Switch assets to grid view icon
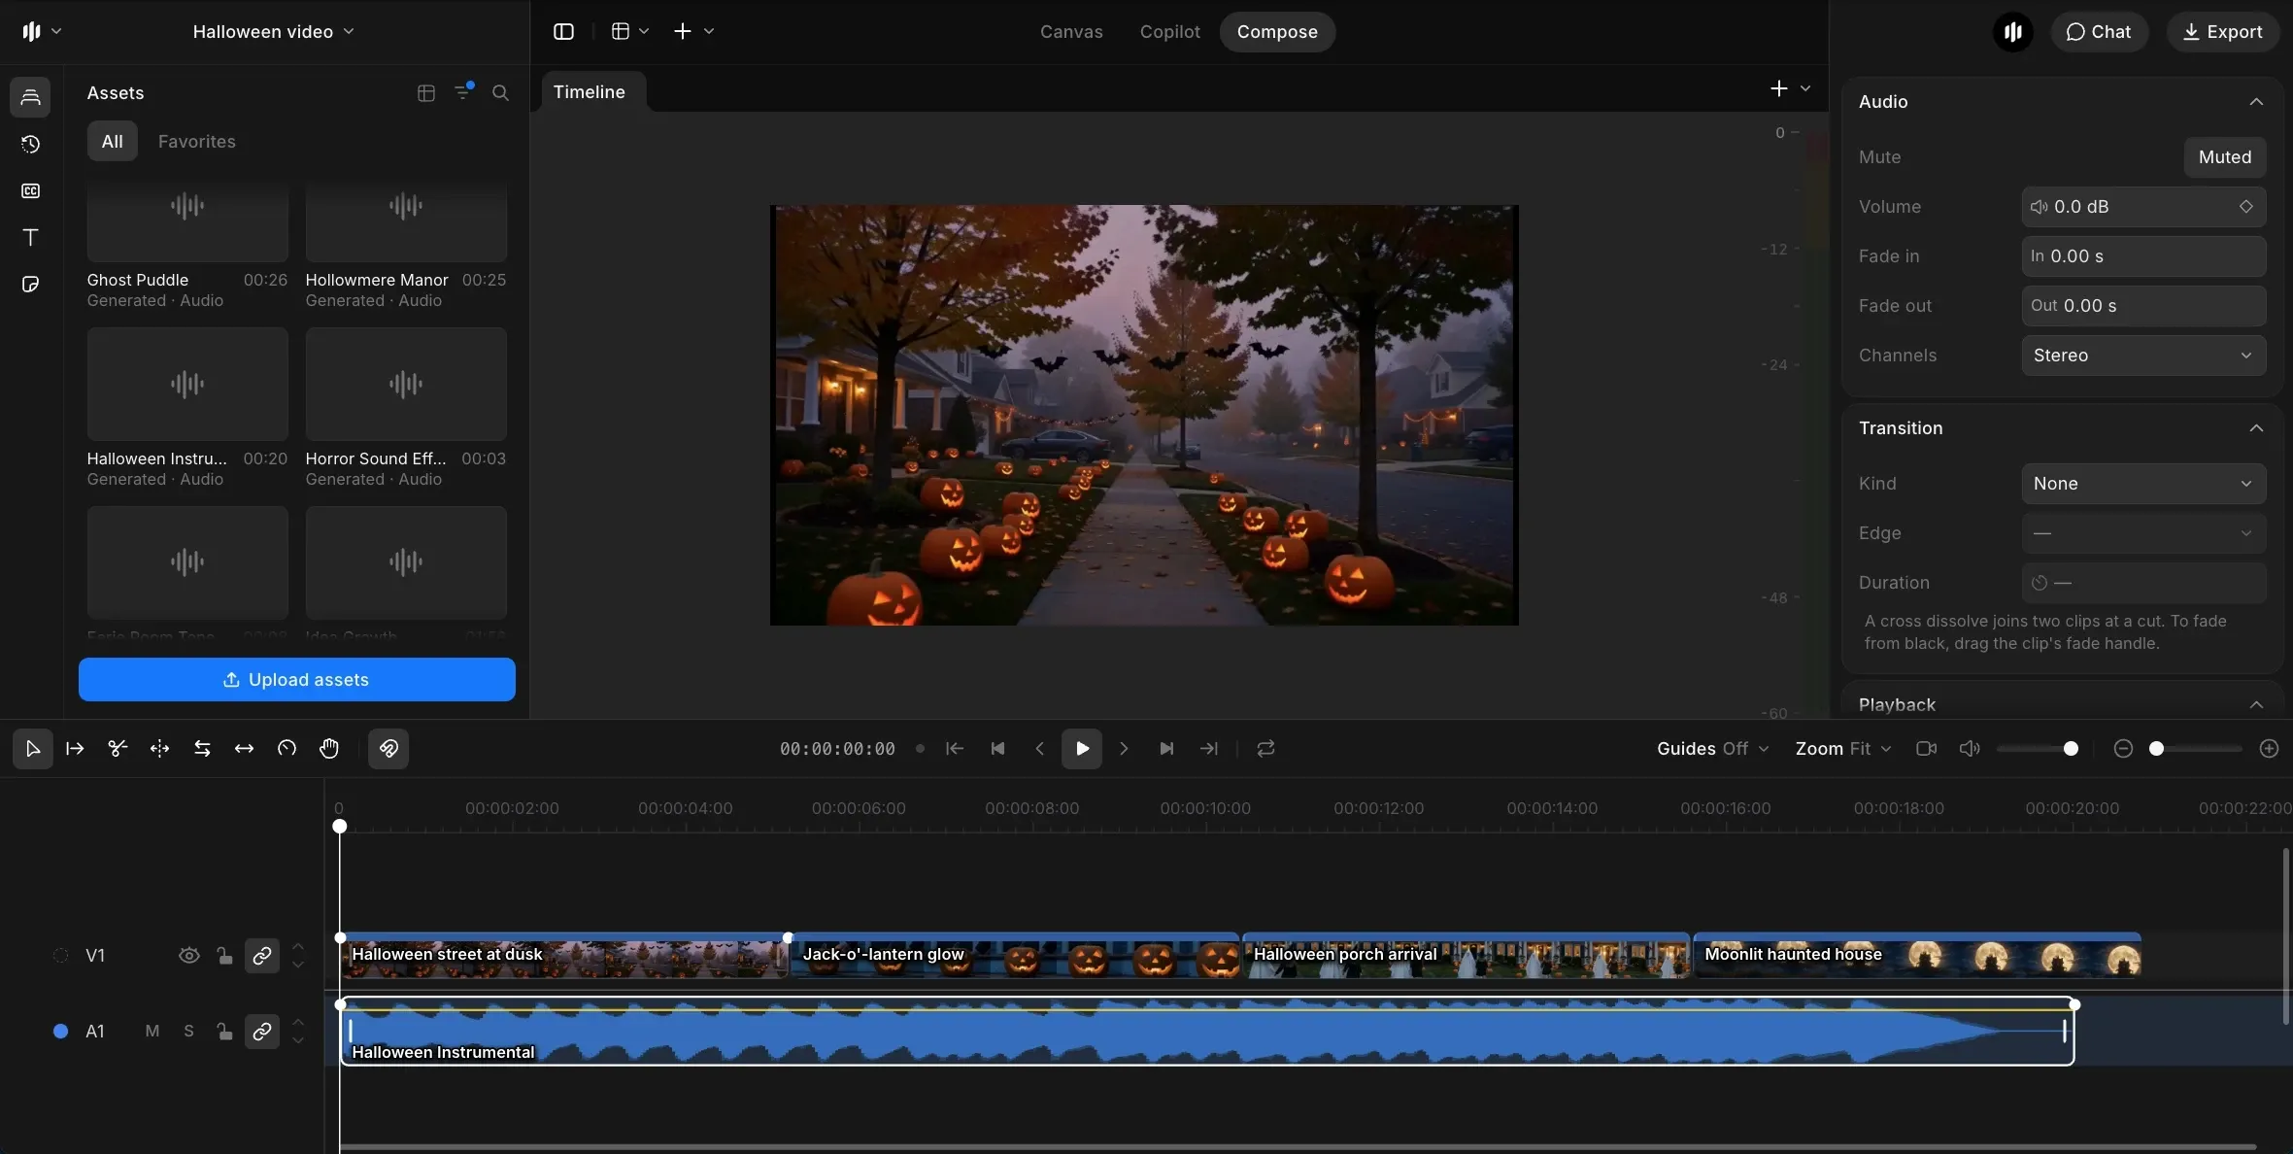 425,93
